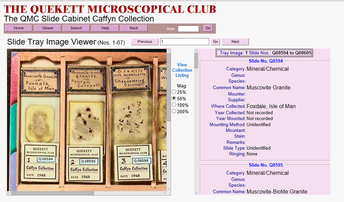This screenshot has width=344, height=202.
Task: Click the Q08594 label on slide 1
Action: (x=46, y=159)
